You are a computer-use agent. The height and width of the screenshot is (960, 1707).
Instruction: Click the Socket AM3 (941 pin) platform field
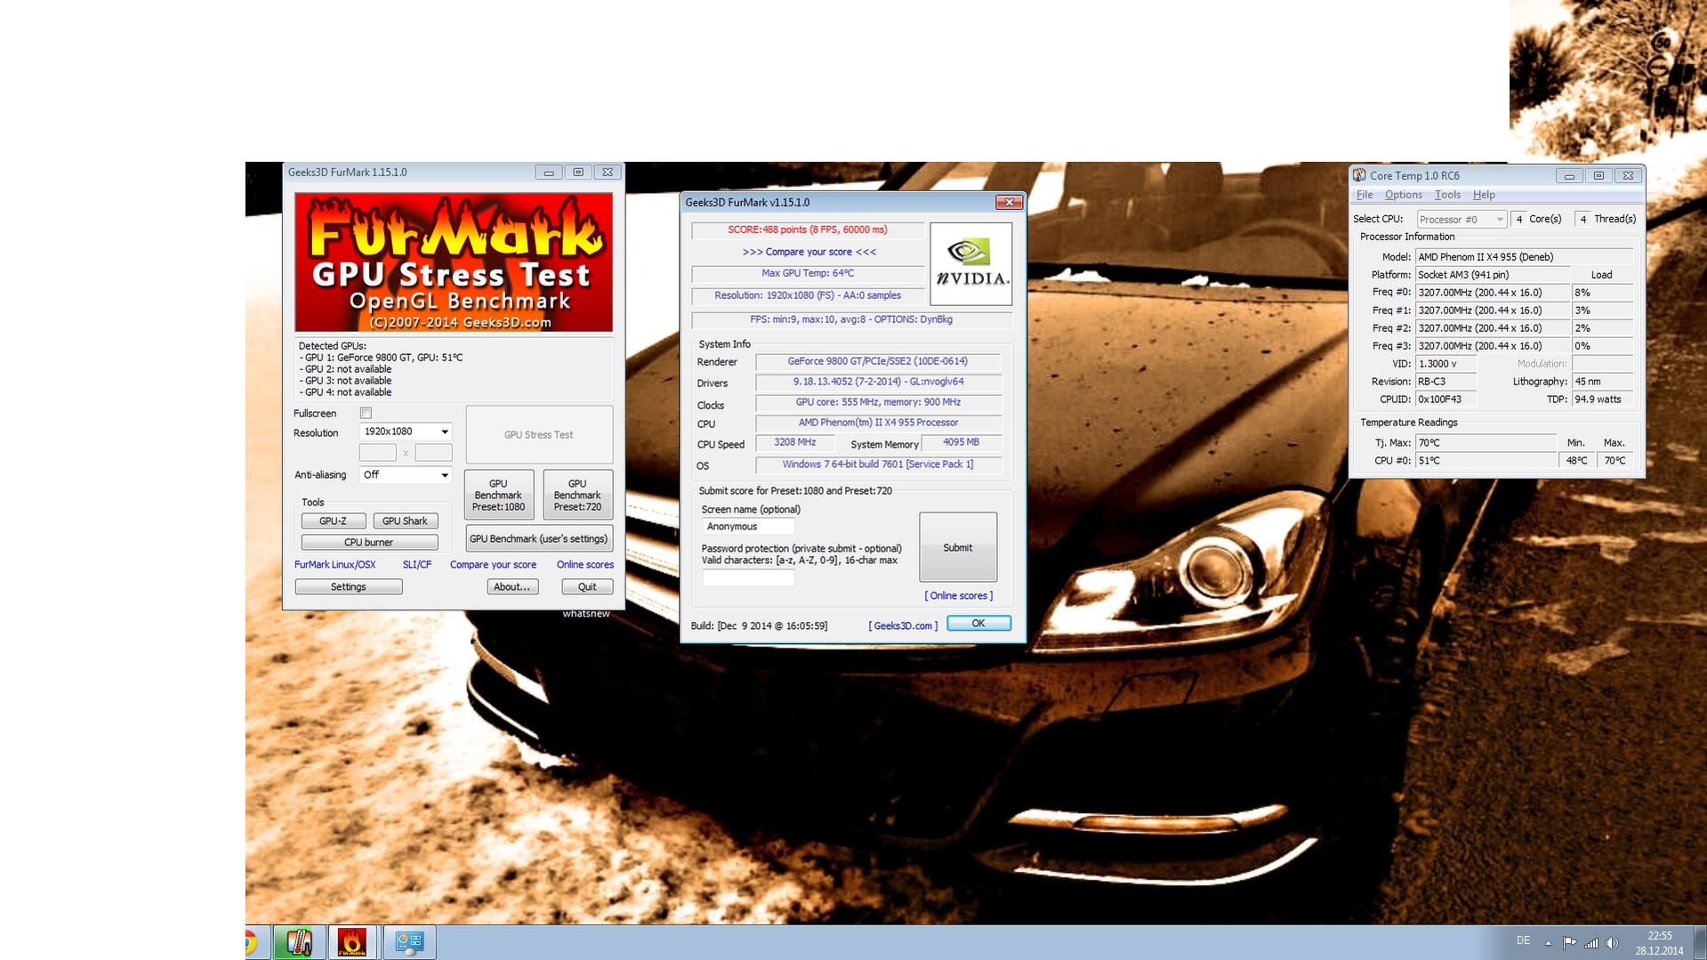coord(1491,275)
